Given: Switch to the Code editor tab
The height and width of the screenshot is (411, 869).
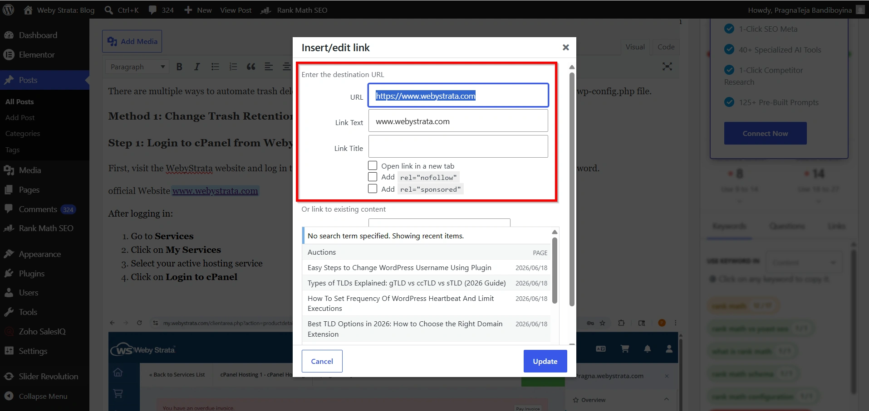Looking at the screenshot, I should [666, 47].
